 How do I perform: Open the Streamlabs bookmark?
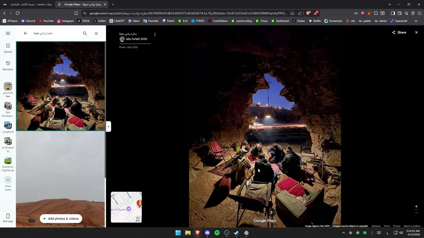pos(333,21)
